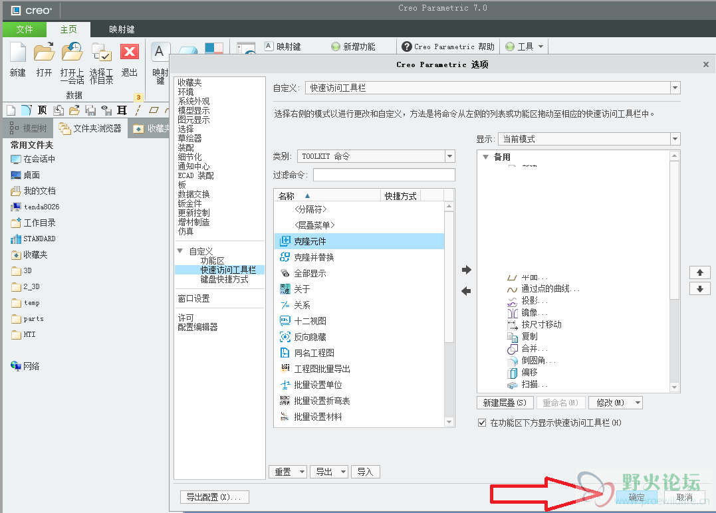Viewport: 716px width, 513px height.
Task: Select the 批量设置折弯表 command
Action: click(x=359, y=401)
